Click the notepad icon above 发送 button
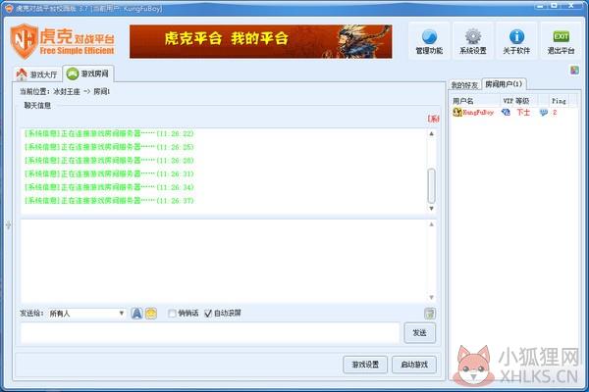Image resolution: width=589 pixels, height=392 pixels. (x=430, y=314)
